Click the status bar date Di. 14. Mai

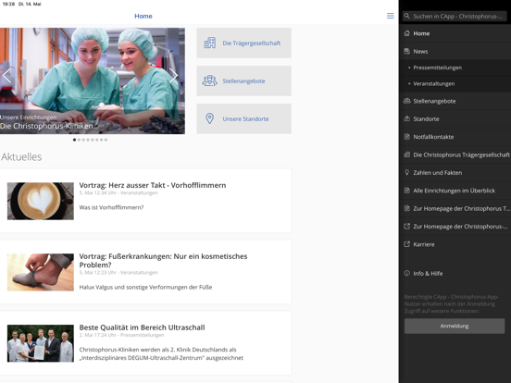pyautogui.click(x=30, y=4)
